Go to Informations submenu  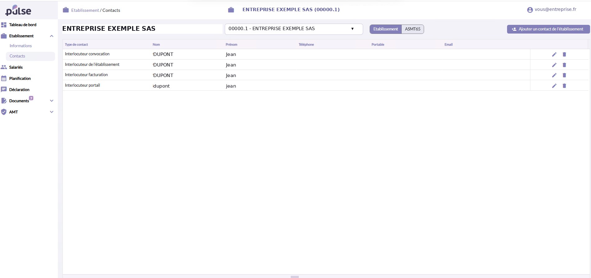point(21,46)
